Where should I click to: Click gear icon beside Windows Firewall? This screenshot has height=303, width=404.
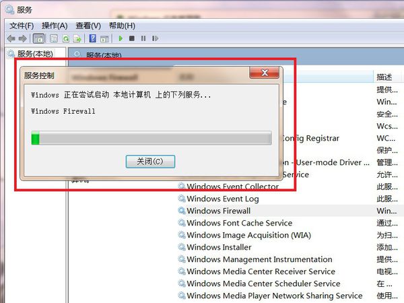pyautogui.click(x=182, y=211)
